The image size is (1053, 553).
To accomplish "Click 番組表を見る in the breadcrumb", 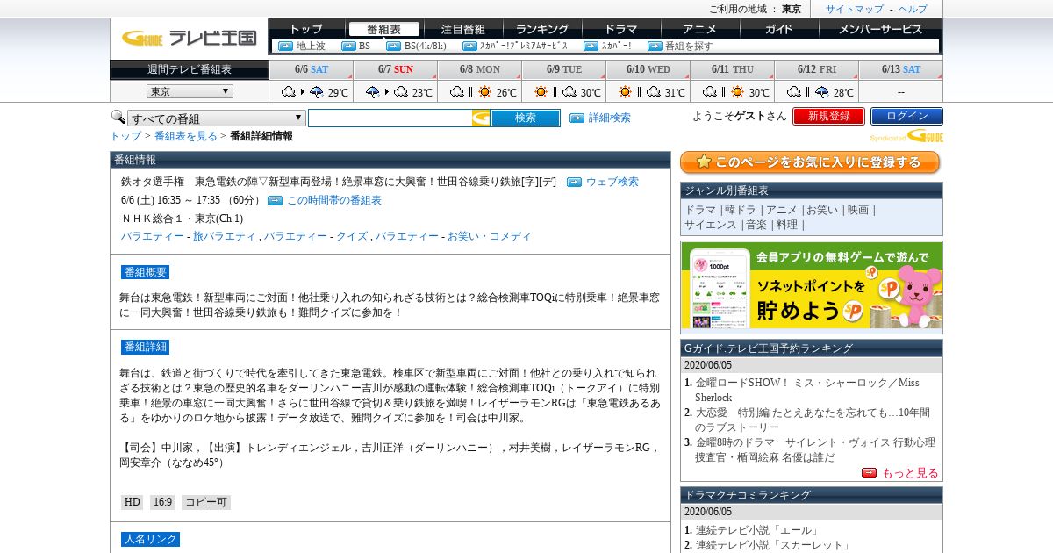I will click(x=186, y=136).
